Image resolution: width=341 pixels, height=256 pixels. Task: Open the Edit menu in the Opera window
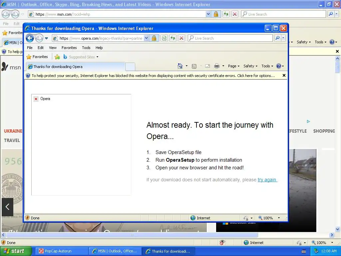click(41, 48)
